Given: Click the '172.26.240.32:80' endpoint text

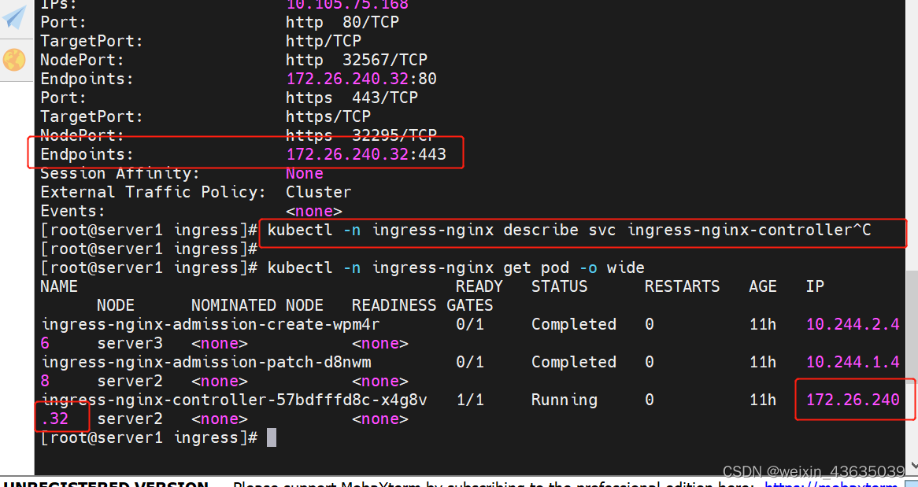Looking at the screenshot, I should 361,79.
